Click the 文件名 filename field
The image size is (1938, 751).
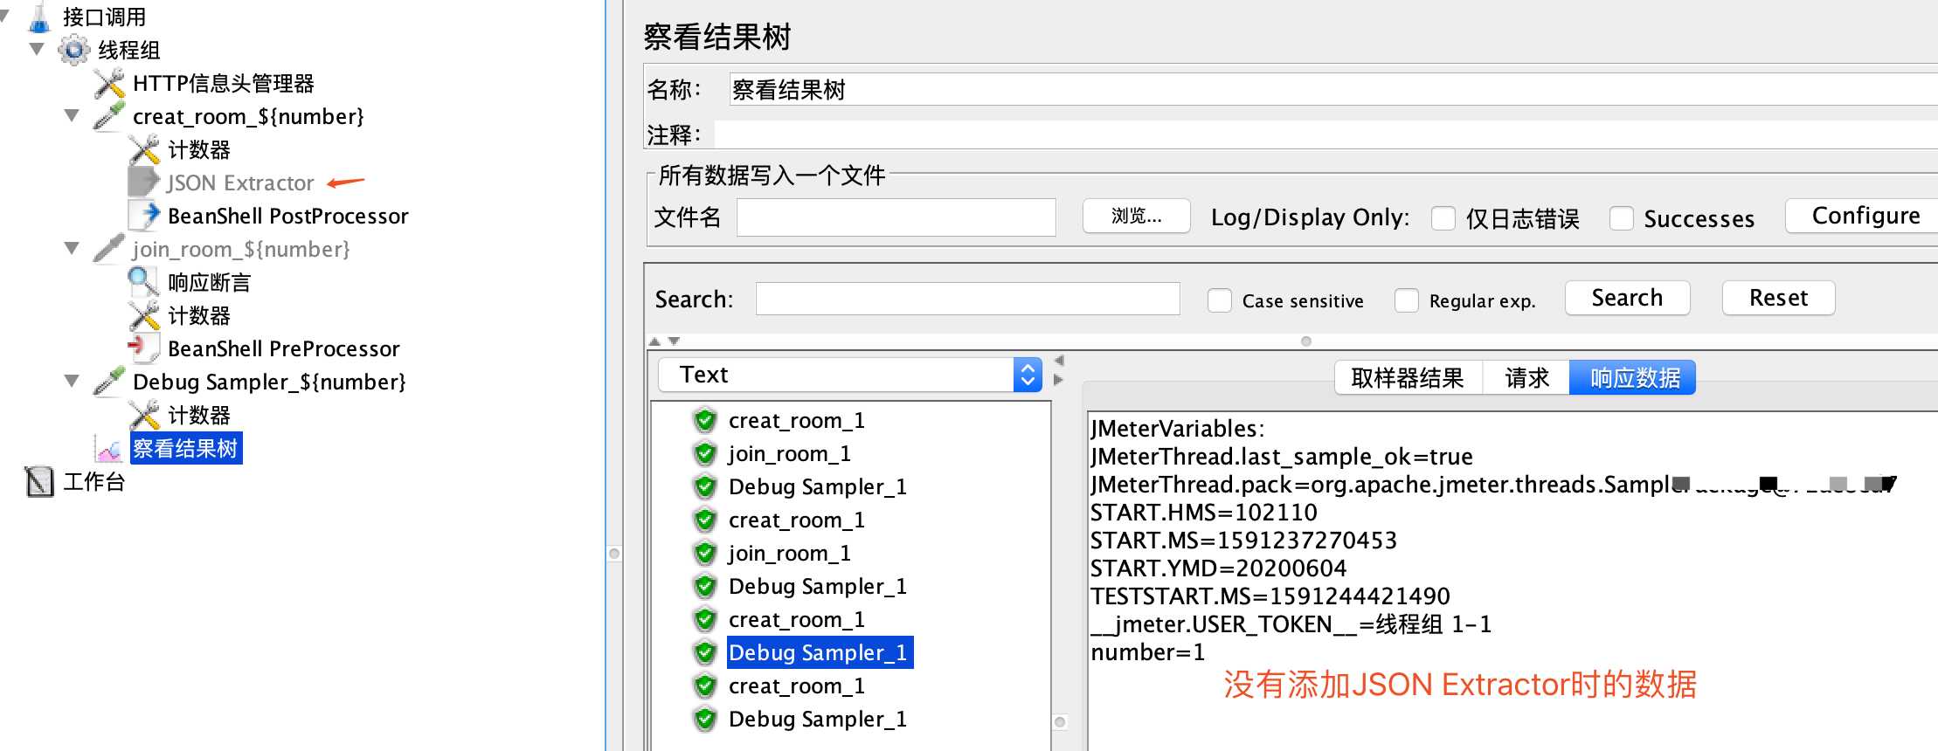point(896,217)
